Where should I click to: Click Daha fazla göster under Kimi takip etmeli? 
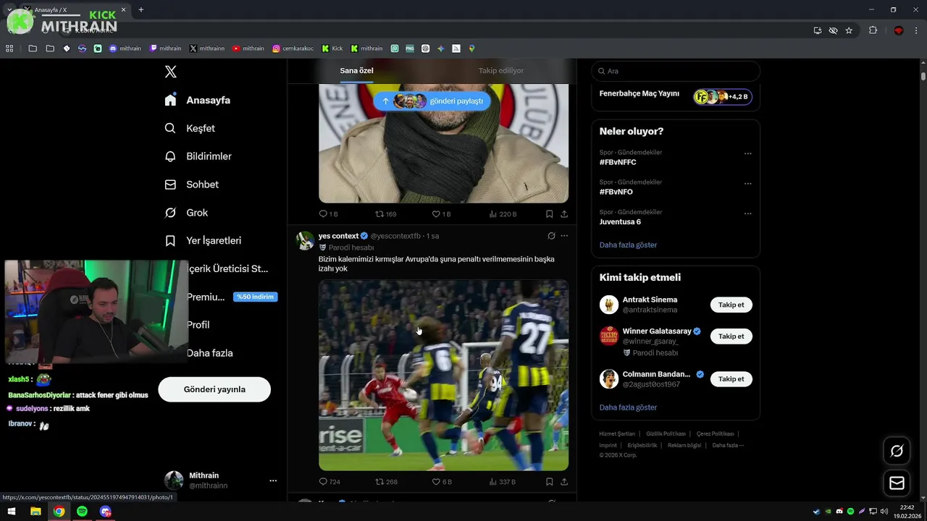pyautogui.click(x=628, y=408)
